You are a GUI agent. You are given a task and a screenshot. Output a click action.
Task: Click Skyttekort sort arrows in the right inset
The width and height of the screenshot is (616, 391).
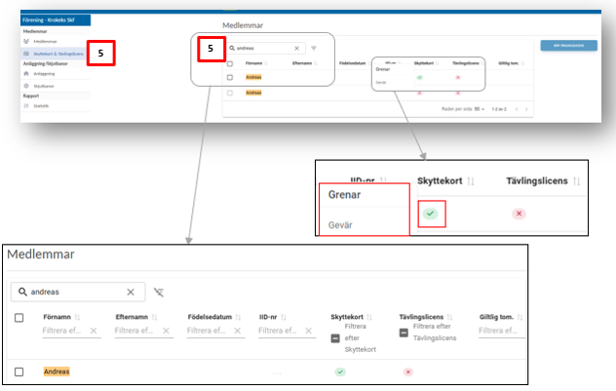(x=471, y=181)
